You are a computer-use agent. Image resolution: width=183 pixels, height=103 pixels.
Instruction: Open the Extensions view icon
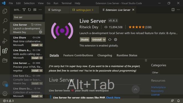click(5, 51)
